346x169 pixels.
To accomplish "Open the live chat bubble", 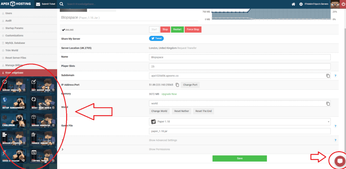I will click(340, 161).
